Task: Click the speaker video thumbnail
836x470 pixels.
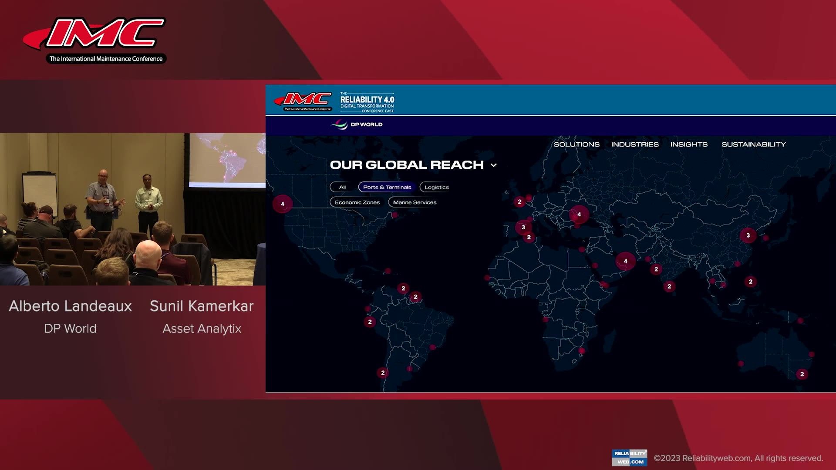Action: click(132, 209)
